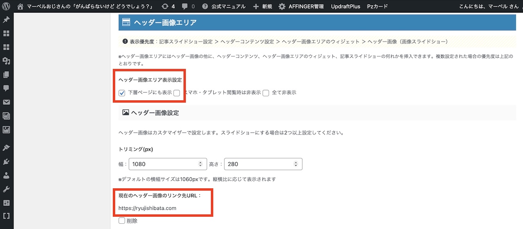
Task: Enable スマホ・タブレット閲覧時は非表示 checkbox
Action: point(177,93)
